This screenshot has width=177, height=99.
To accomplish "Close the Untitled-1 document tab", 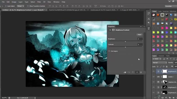I will [46, 10].
